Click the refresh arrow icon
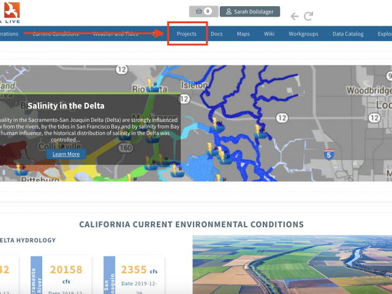392x294 pixels. [x=308, y=17]
